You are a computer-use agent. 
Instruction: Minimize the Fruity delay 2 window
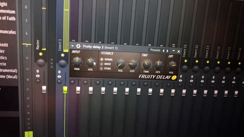[x=174, y=51]
